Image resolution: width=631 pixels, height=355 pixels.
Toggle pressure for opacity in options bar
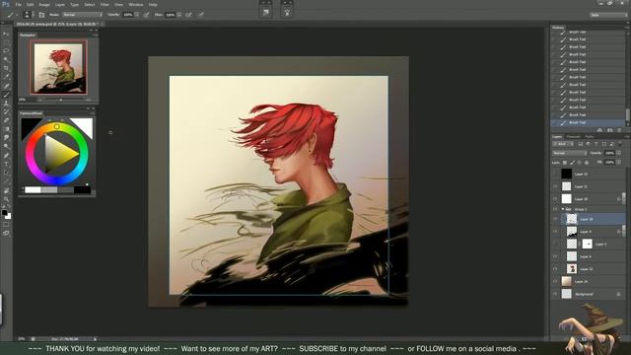[x=146, y=15]
